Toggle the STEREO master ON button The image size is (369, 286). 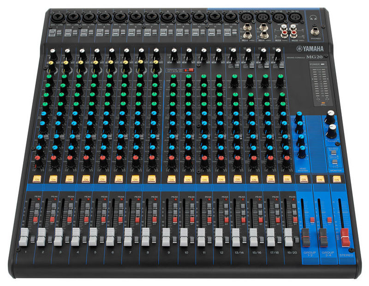click(337, 179)
